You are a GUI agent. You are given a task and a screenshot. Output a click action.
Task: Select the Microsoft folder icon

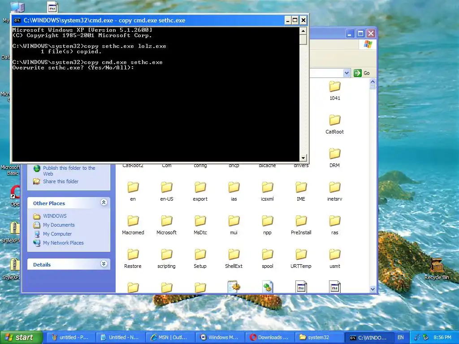pyautogui.click(x=167, y=221)
